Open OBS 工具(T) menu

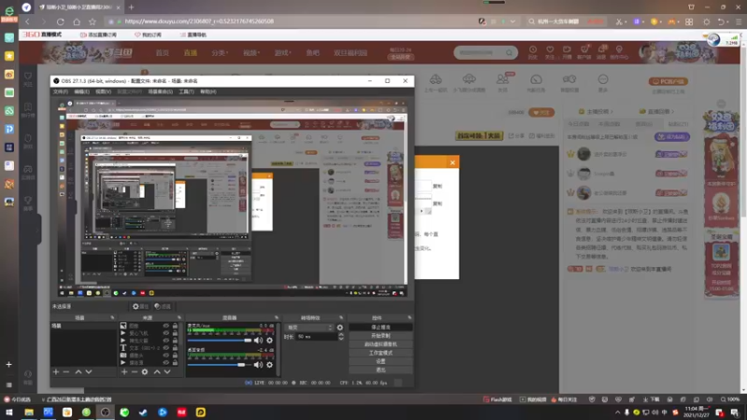pyautogui.click(x=186, y=91)
